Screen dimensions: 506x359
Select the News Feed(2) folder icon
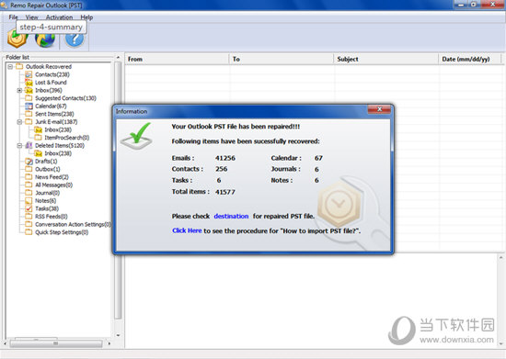[x=29, y=177]
